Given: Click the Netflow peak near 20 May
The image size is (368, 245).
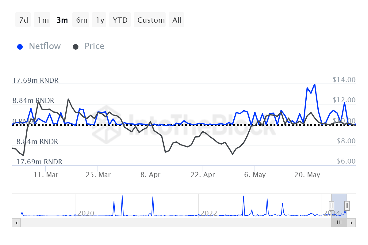Looking at the screenshot, I should 314,85.
